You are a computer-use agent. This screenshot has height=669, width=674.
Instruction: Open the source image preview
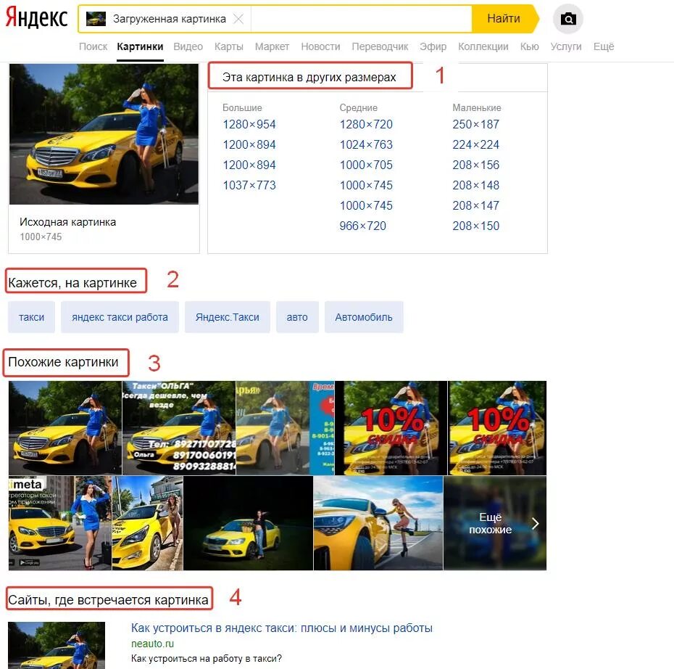click(104, 134)
